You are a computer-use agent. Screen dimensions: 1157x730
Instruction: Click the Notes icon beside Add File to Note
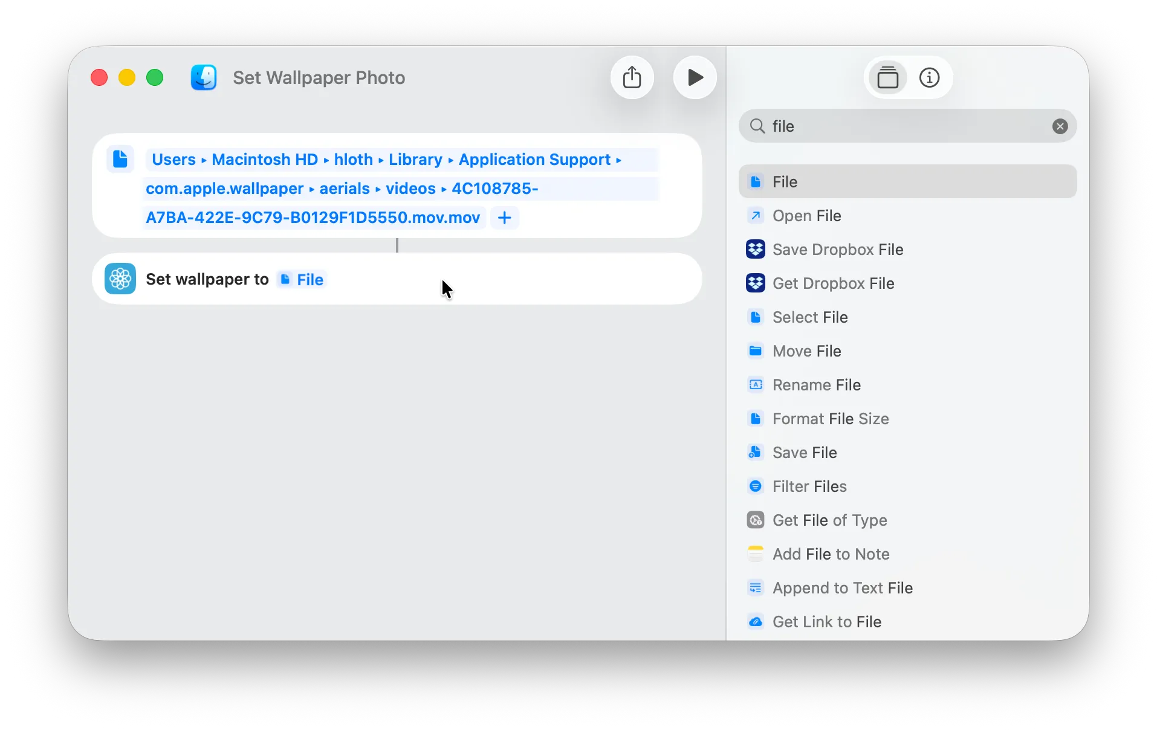pos(756,554)
